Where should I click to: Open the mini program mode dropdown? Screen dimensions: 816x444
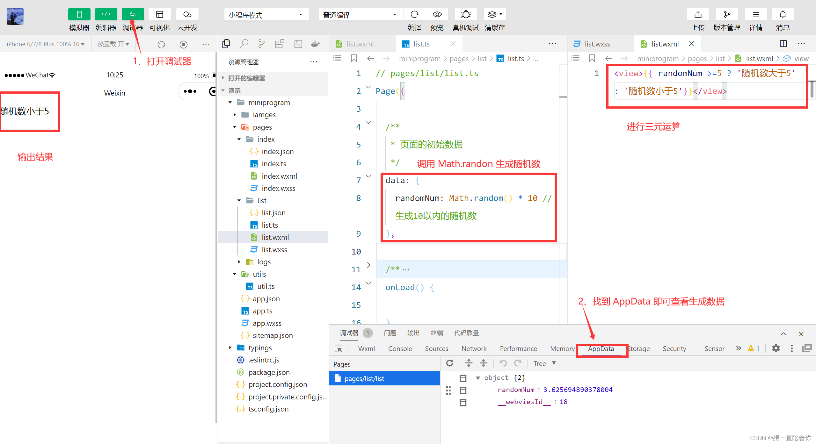[266, 15]
